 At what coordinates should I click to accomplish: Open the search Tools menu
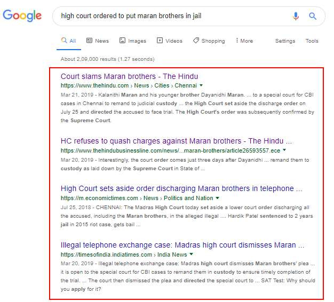click(312, 41)
